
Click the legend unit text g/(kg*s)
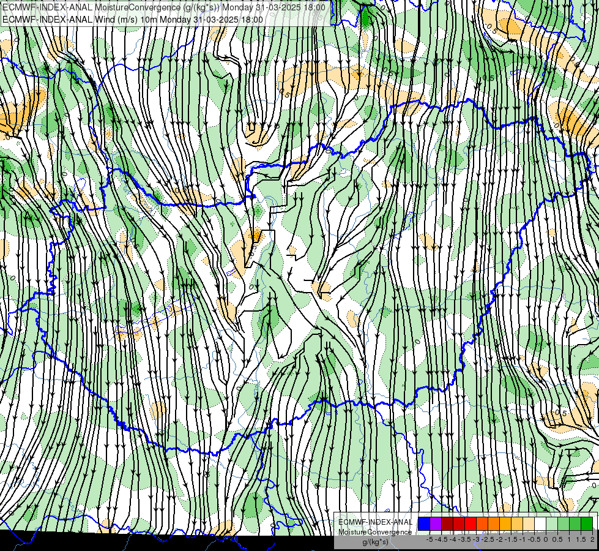(375, 542)
